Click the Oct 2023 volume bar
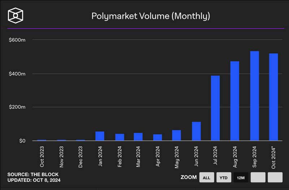Viewport: 289px width, 190px height. tap(42, 140)
